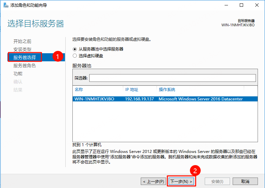Open the 服务器角色 step
Screen dimensions: 265x188
(x=25, y=65)
